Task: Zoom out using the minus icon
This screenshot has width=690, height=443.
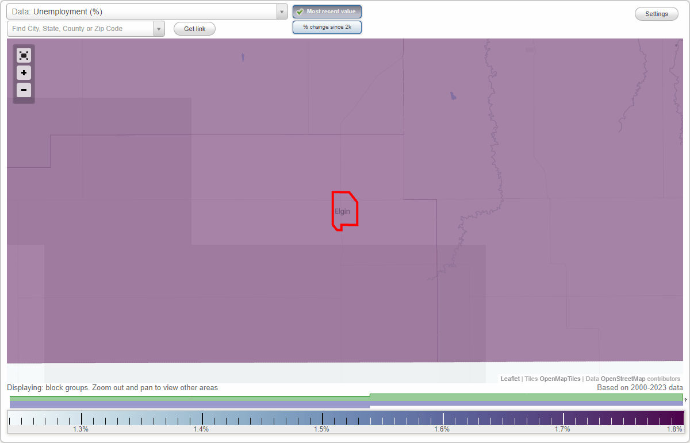Action: pyautogui.click(x=24, y=90)
